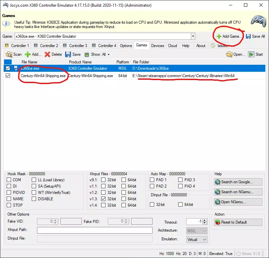Enable the STOP hook mask checkbox

9,205
